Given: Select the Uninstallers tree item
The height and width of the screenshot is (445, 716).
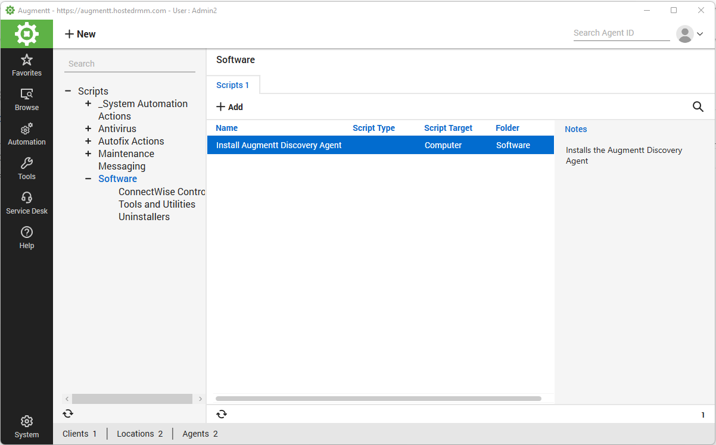Looking at the screenshot, I should [x=144, y=217].
